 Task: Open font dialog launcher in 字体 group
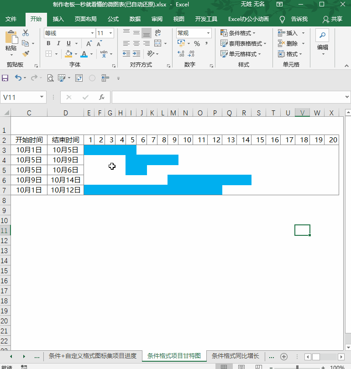[x=114, y=66]
